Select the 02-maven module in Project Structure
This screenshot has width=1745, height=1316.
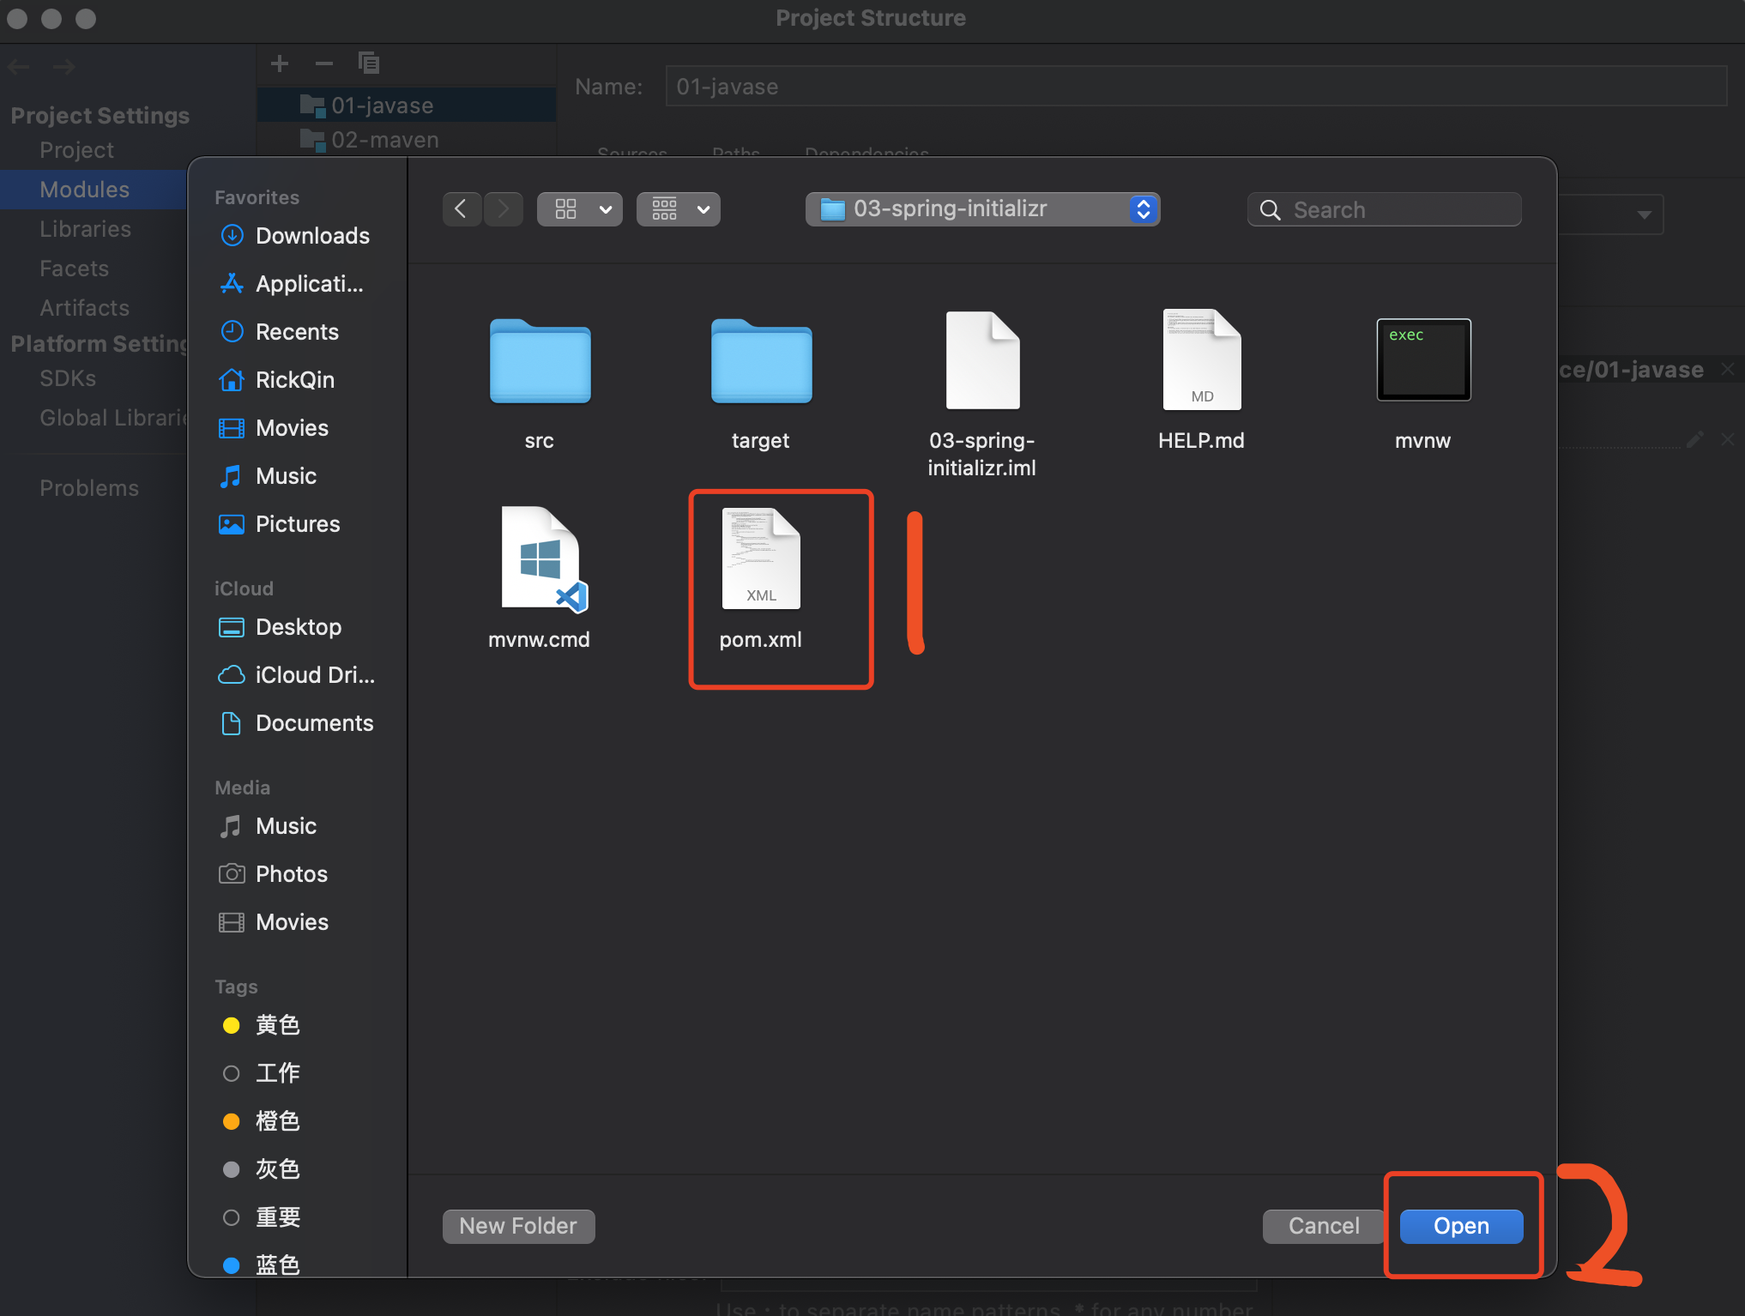click(x=407, y=140)
